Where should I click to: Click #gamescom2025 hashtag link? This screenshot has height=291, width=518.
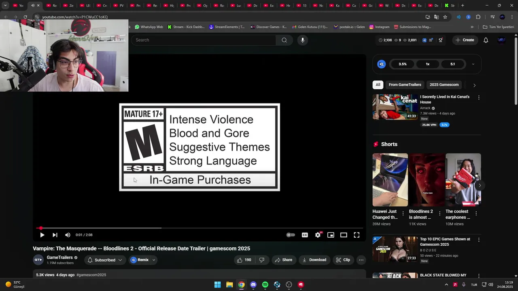(91, 275)
